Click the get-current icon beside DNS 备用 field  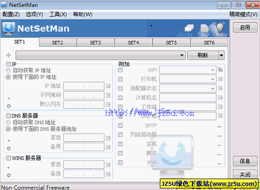(x=108, y=147)
